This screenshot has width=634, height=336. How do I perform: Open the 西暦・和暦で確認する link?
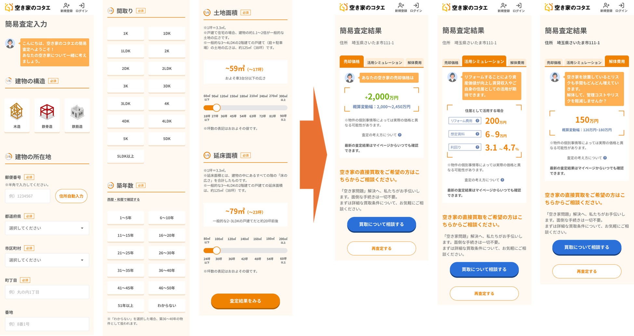pos(124,199)
